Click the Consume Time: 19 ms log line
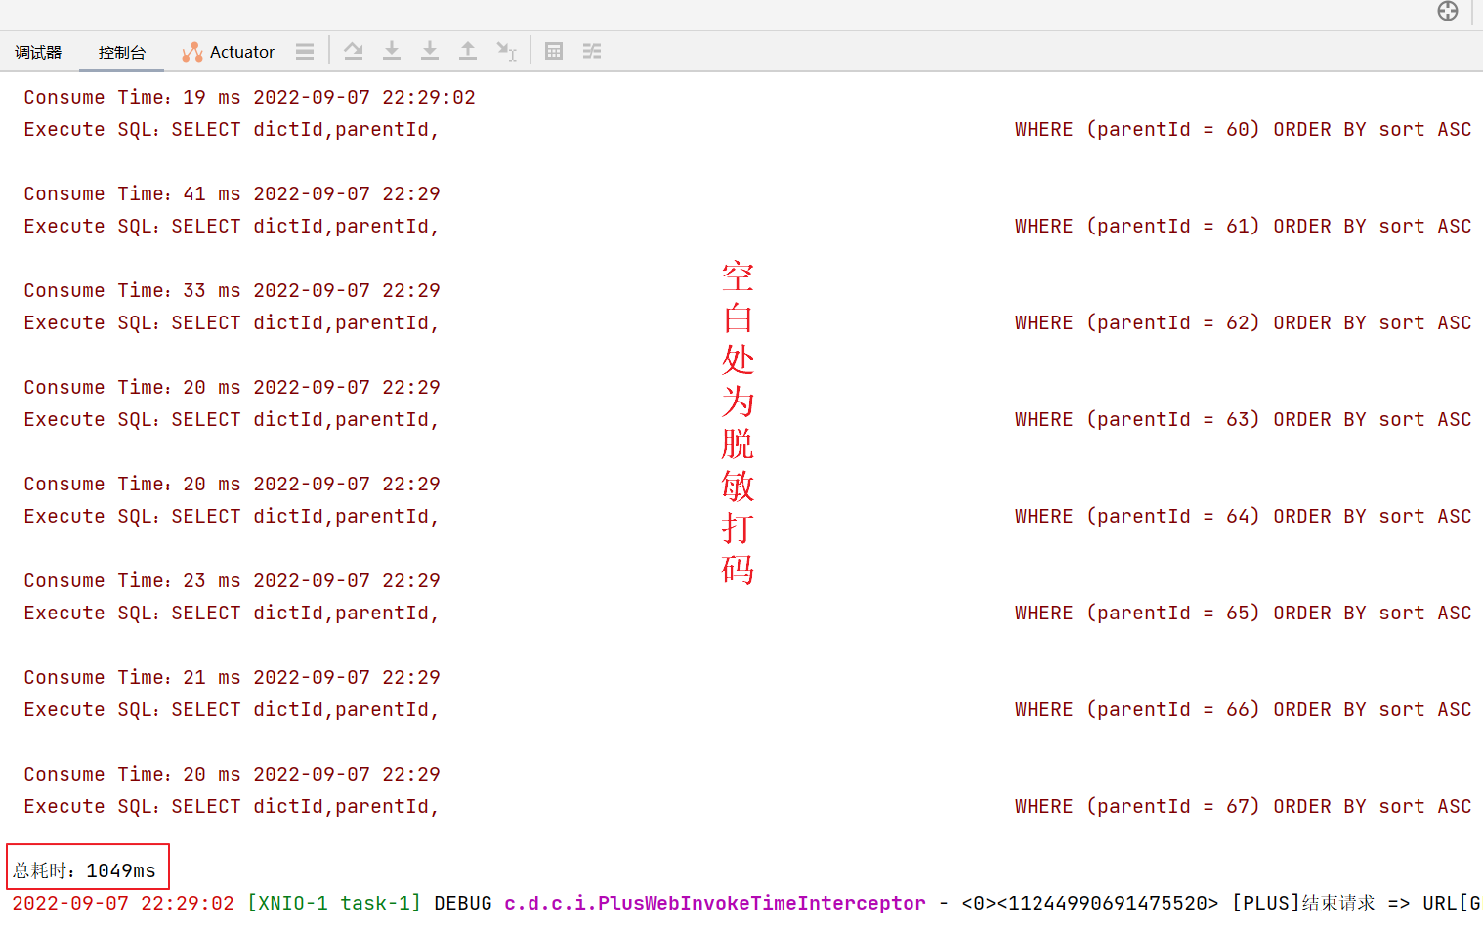The image size is (1483, 931). coord(249,97)
